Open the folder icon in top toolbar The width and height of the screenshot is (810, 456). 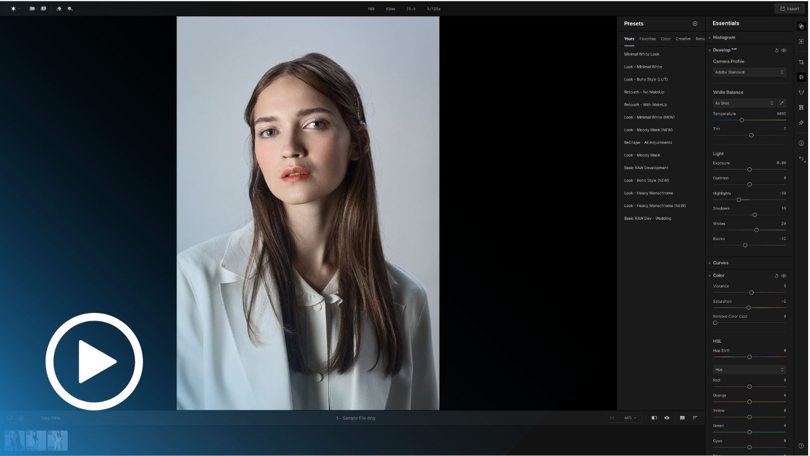tap(32, 9)
